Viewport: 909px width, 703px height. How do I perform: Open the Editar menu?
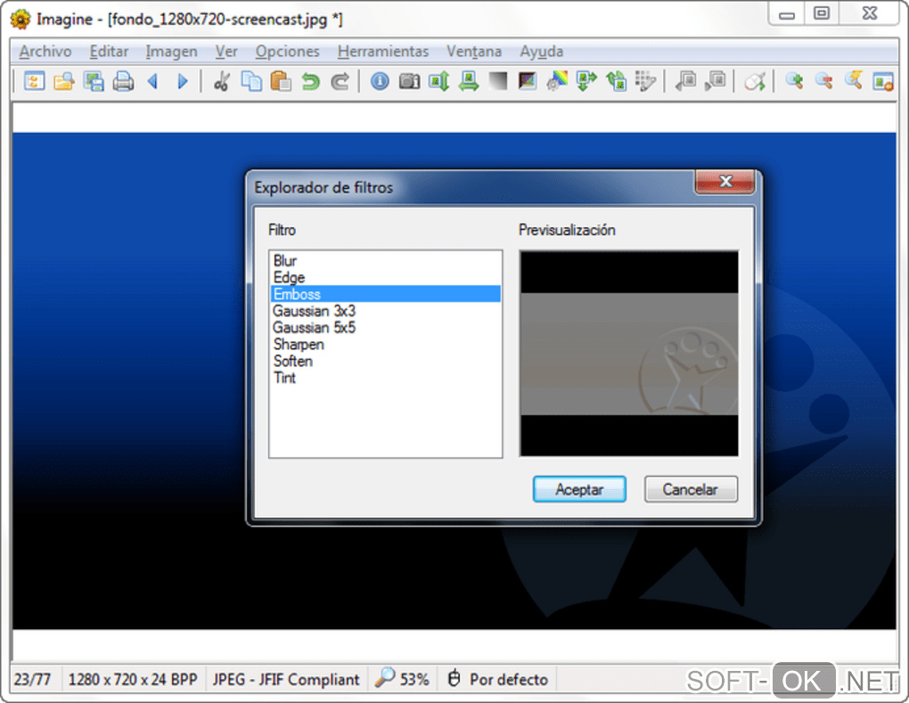(109, 52)
